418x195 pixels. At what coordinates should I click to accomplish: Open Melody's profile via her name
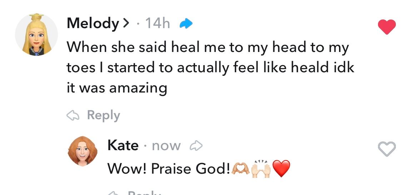pos(93,24)
